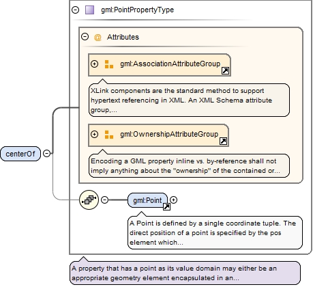Click the gml:PointPropertyType title
The width and height of the screenshot is (313, 287).
pos(137,10)
